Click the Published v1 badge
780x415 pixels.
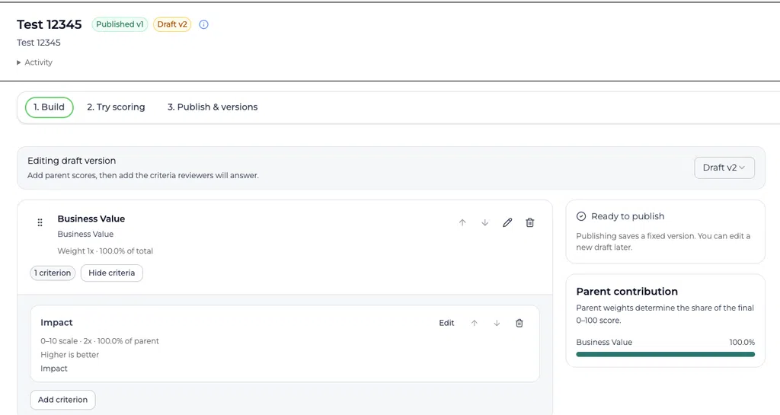(x=120, y=24)
